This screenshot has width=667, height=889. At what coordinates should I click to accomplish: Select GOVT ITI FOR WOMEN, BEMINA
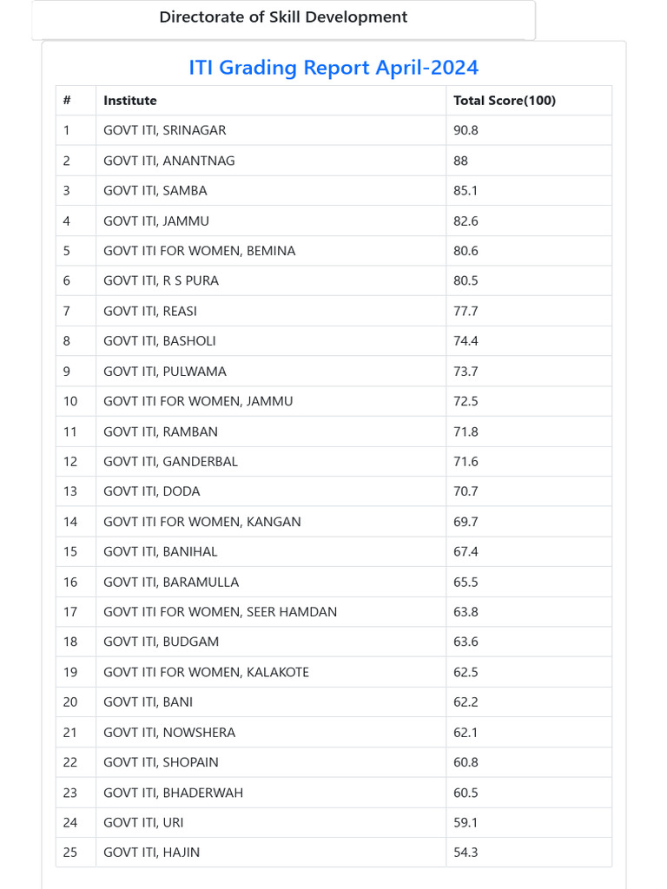click(199, 251)
